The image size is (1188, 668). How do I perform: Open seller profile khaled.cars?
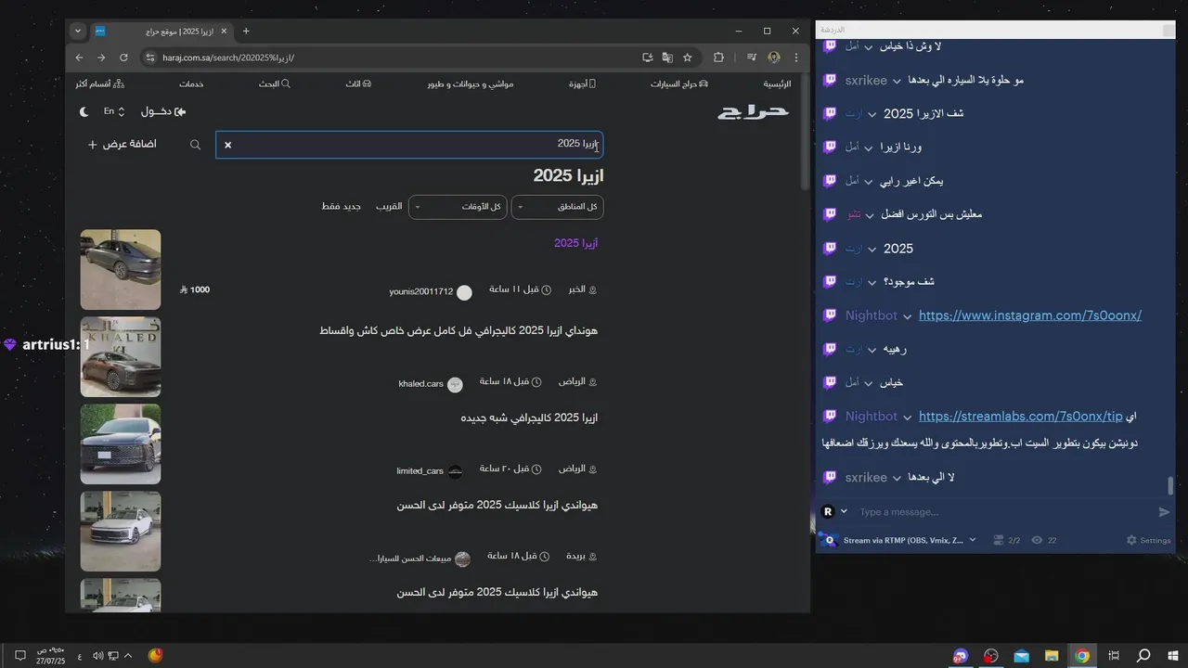[430, 384]
